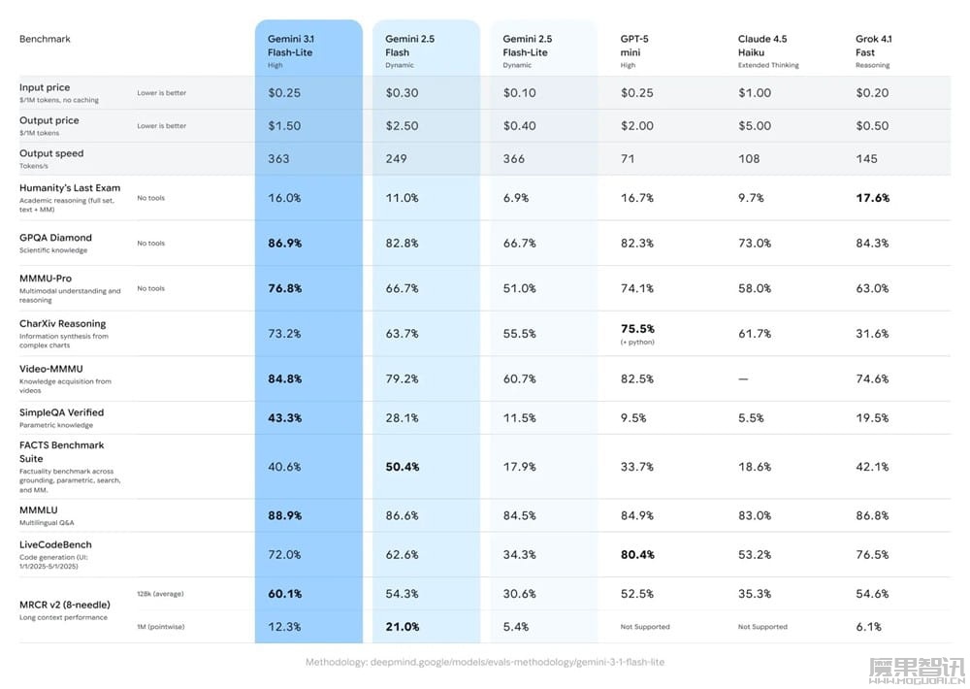Click the Output speed row label
970x689 pixels.
click(x=51, y=153)
